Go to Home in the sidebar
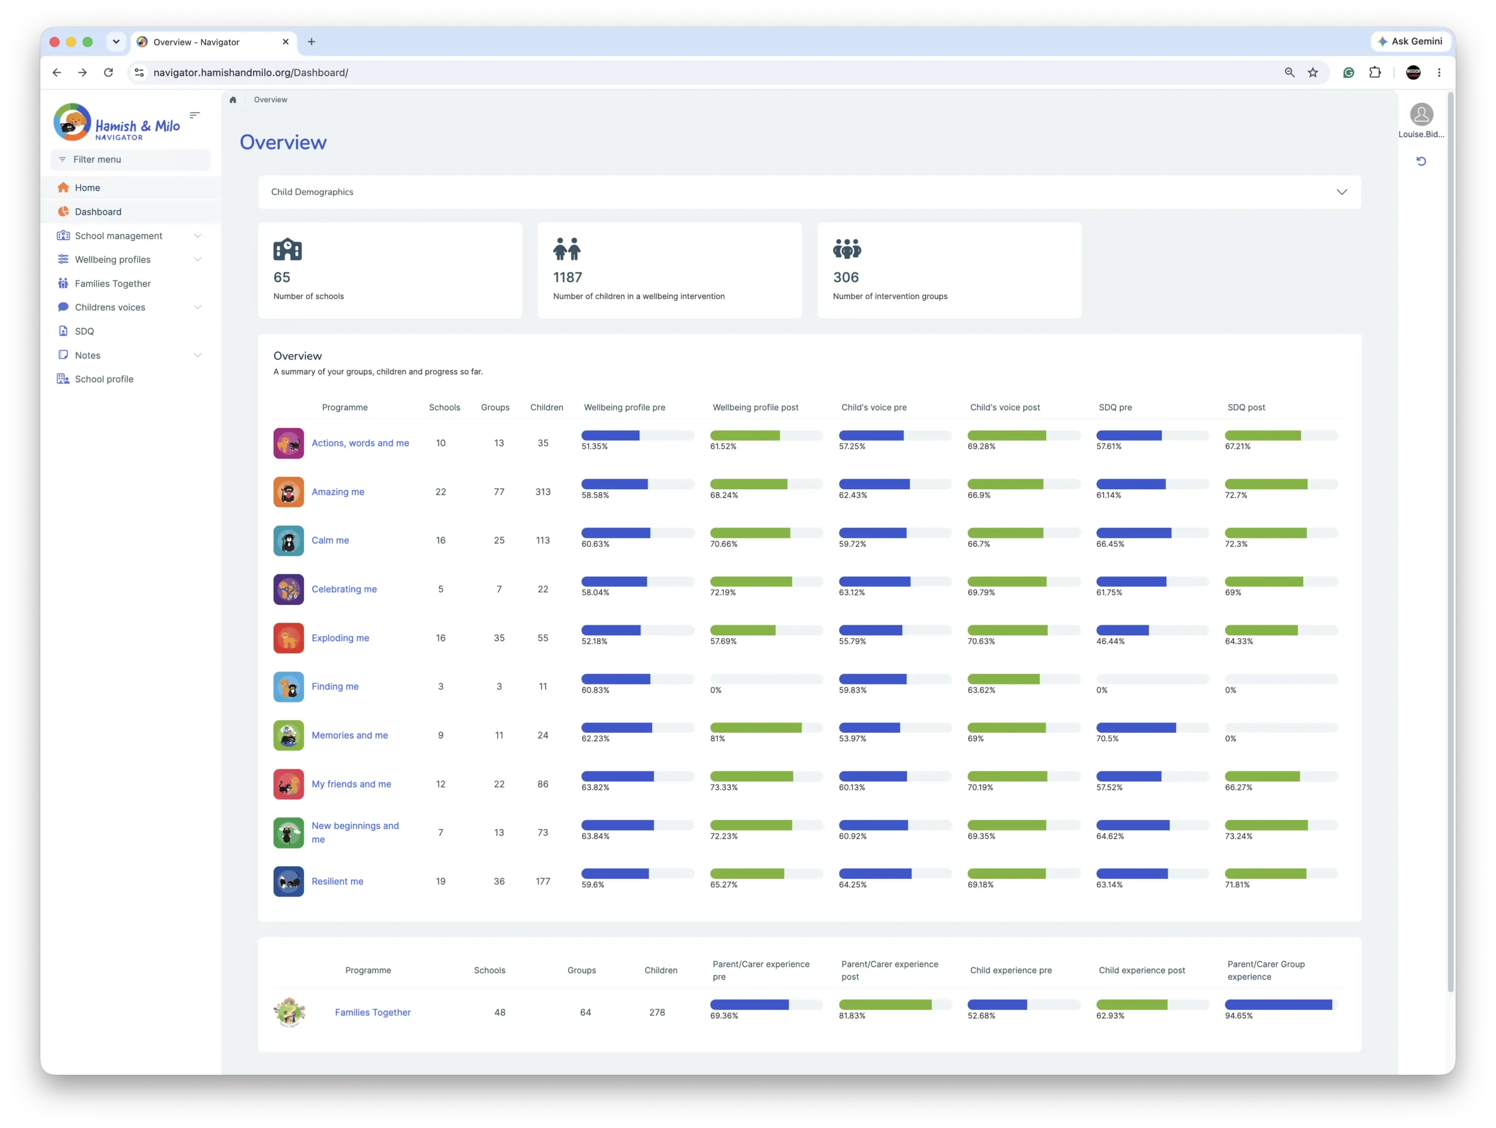This screenshot has width=1496, height=1128. [130, 188]
